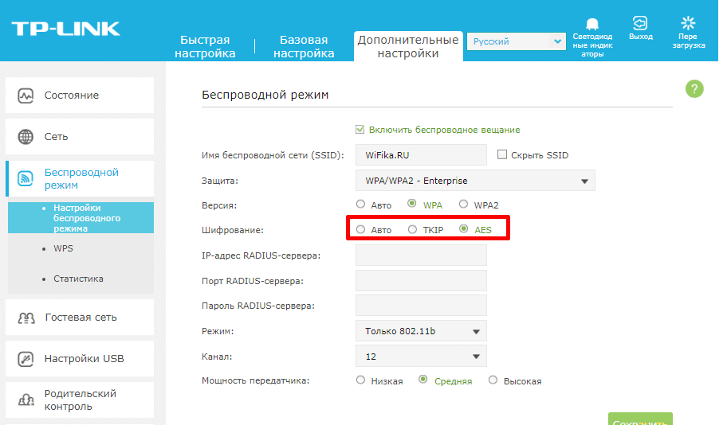Toggle the enable wireless broadcasting checkbox
The width and height of the screenshot is (727, 425).
[x=360, y=130]
